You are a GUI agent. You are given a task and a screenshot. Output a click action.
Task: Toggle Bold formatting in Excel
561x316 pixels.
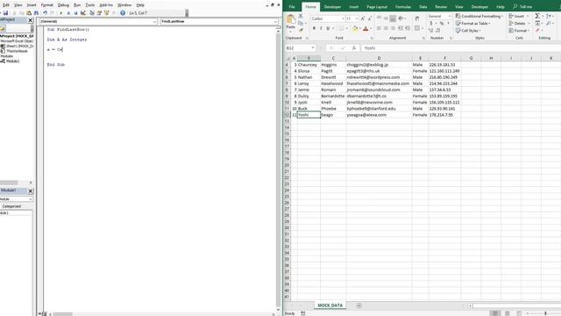point(314,28)
